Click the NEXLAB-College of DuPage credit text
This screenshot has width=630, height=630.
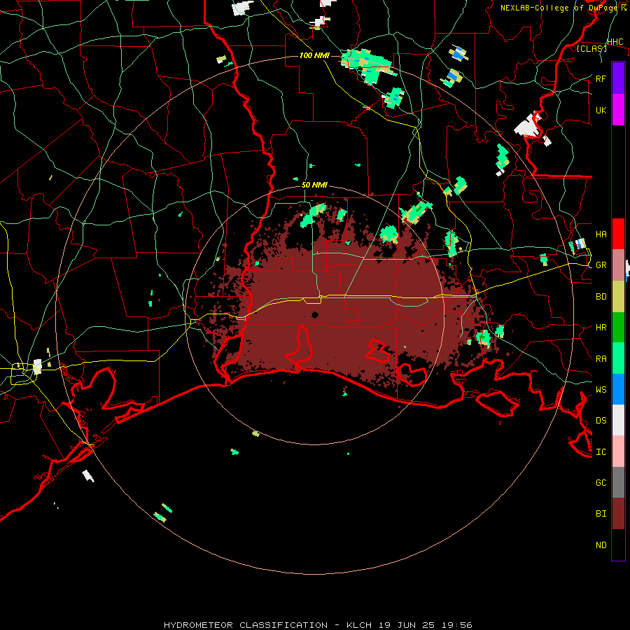pyautogui.click(x=559, y=8)
